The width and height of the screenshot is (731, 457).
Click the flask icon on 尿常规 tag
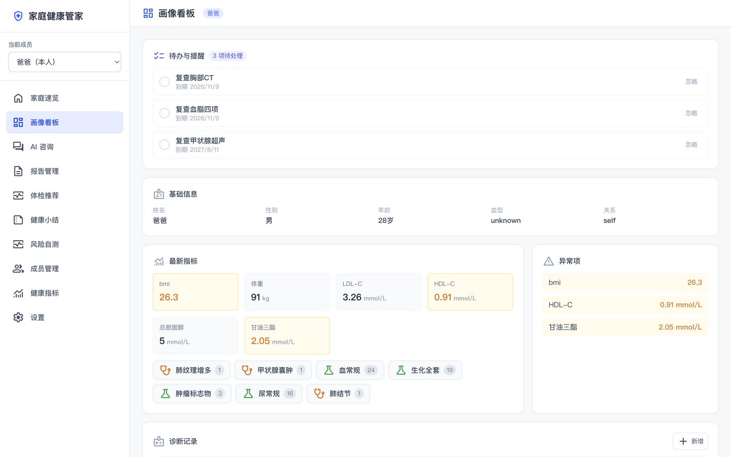(x=248, y=394)
